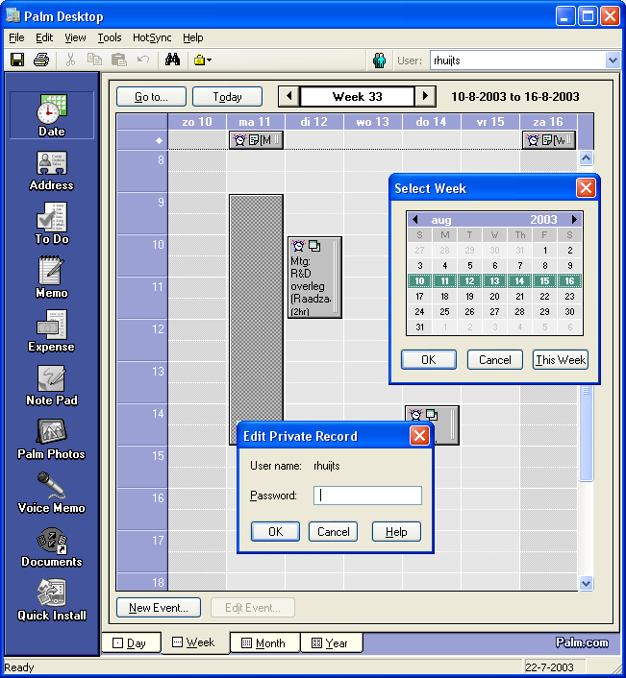This screenshot has height=678, width=626.
Task: Click the Copy toolbar icon
Action: 94,60
